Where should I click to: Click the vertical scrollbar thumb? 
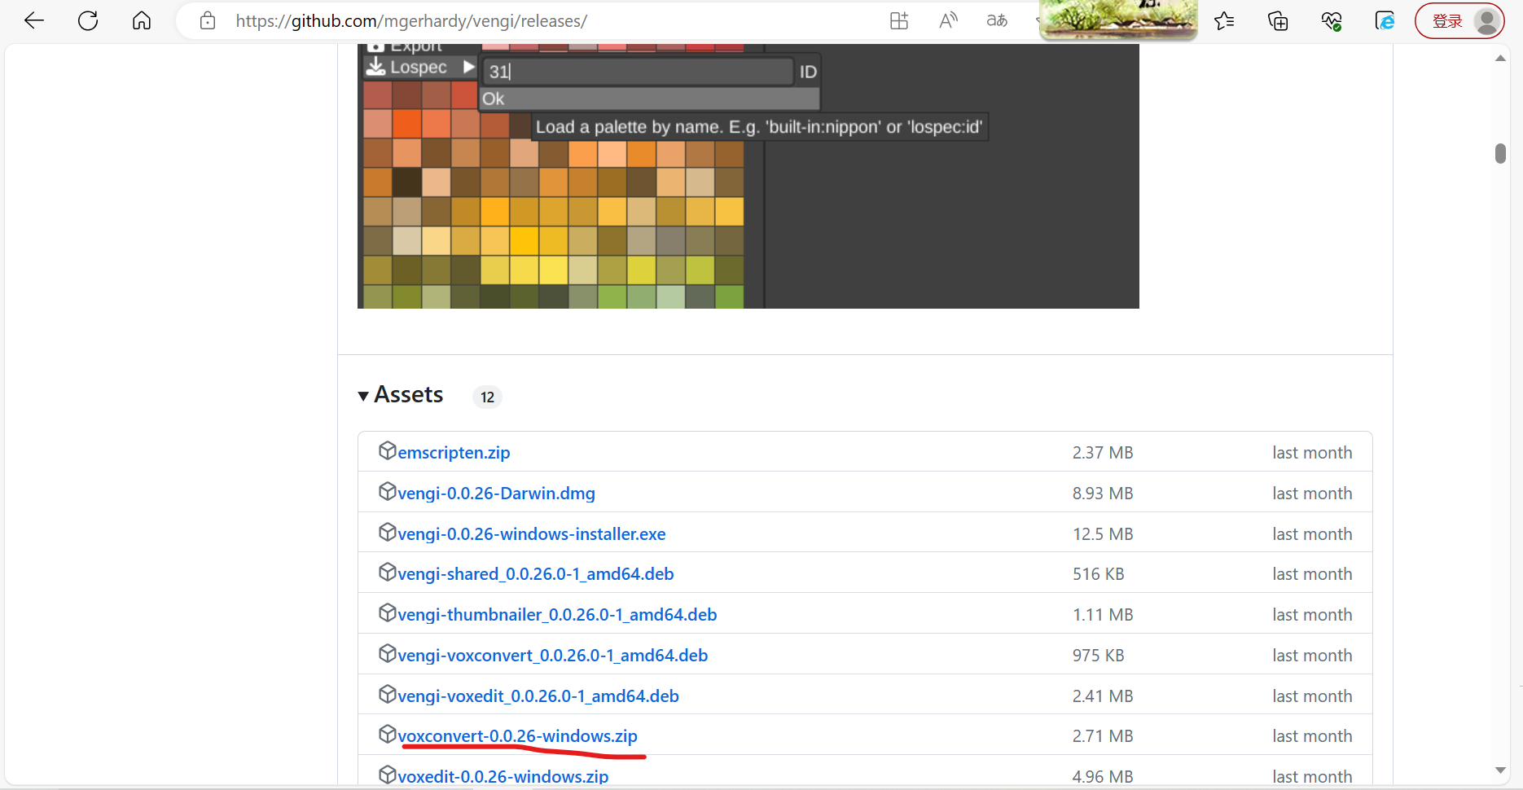click(1500, 153)
